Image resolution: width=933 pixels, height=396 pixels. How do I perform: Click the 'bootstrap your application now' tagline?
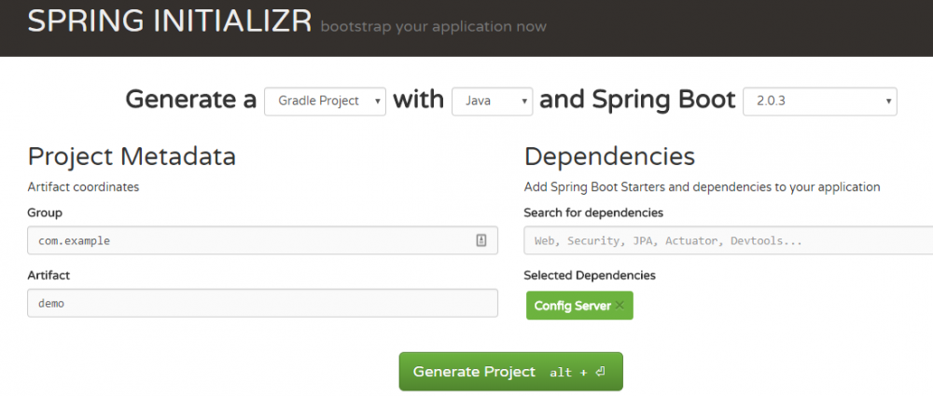coord(433,27)
